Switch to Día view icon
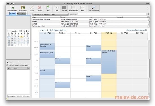The width and height of the screenshot is (155, 106). click(x=57, y=8)
